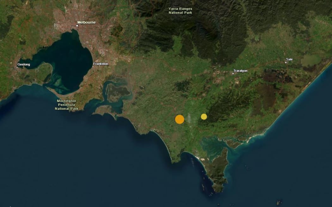Click the Traralgon text label

click(x=241, y=71)
